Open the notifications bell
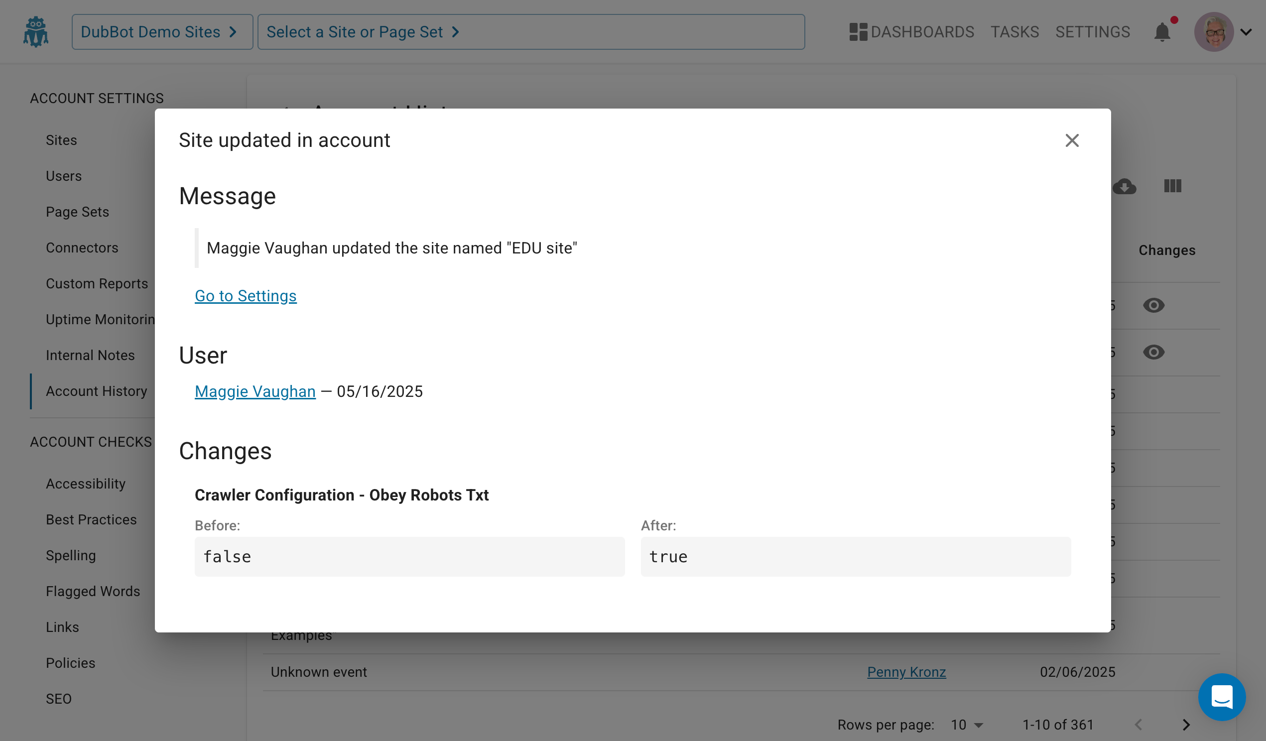The image size is (1266, 741). pos(1161,32)
